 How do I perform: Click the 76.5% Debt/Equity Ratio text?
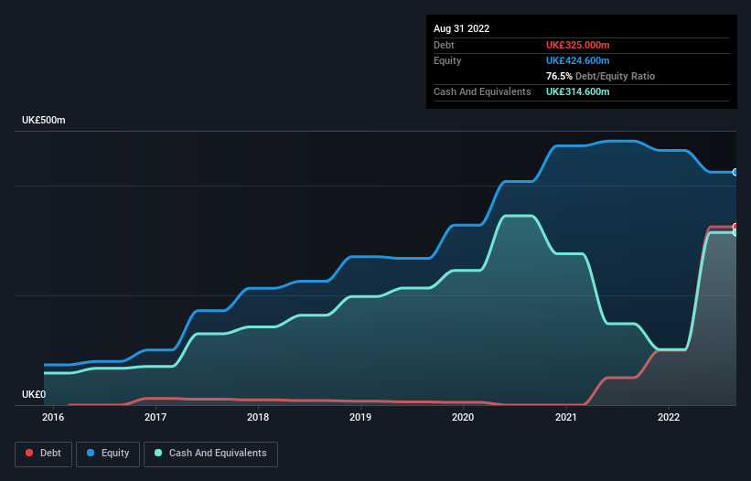pos(601,76)
